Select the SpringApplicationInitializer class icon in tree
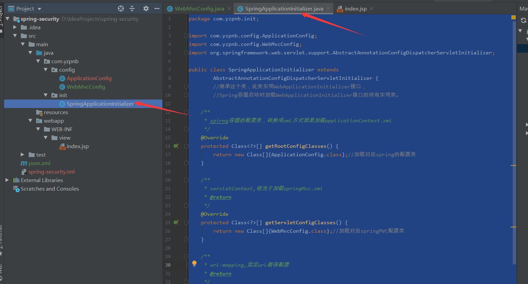 (x=62, y=104)
